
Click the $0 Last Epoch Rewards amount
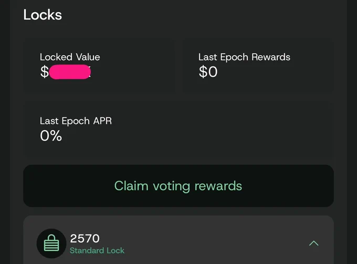pos(208,72)
